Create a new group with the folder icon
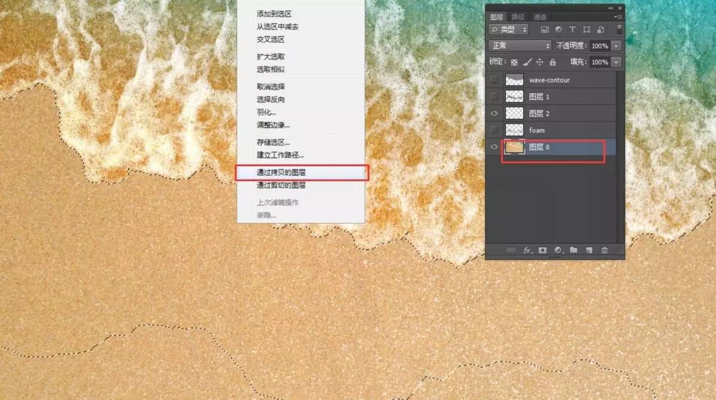 pos(574,250)
